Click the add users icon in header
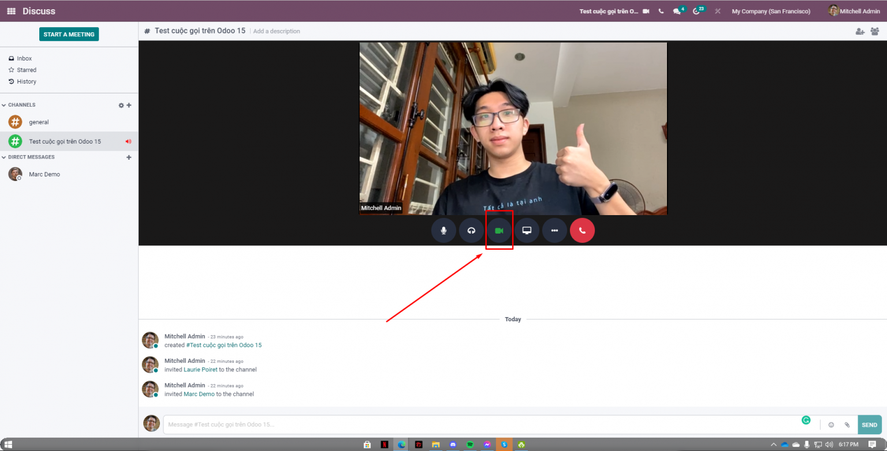887x451 pixels. tap(860, 32)
